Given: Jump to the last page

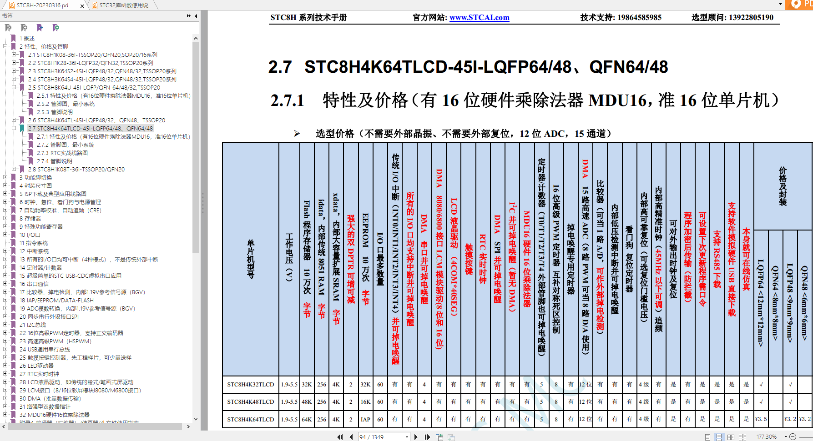Looking at the screenshot, I should point(427,437).
